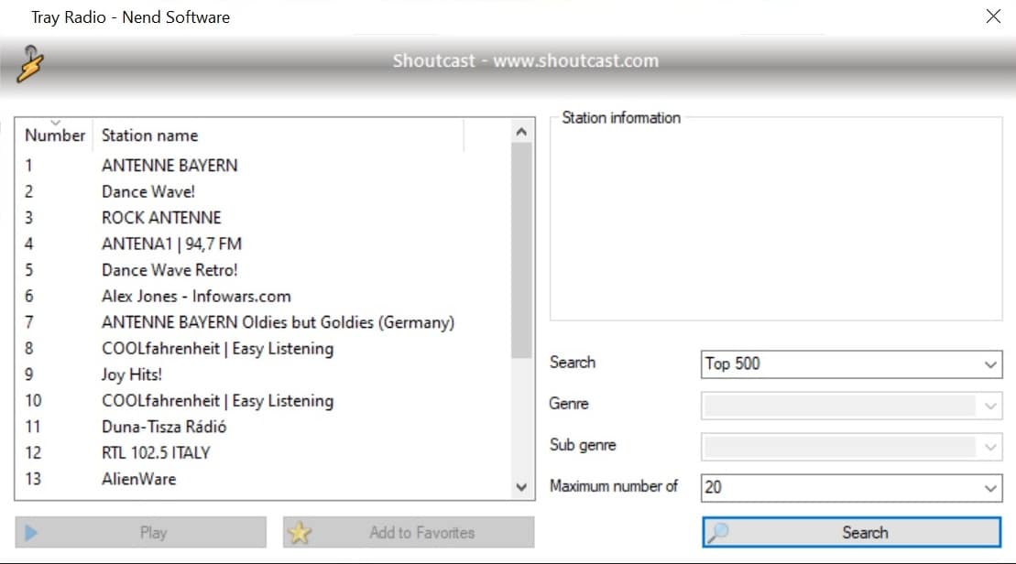Open the Search type dropdown showing Top 500
The image size is (1016, 564).
tap(851, 363)
